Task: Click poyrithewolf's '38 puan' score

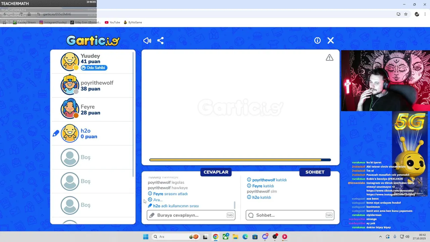Action: click(x=90, y=89)
